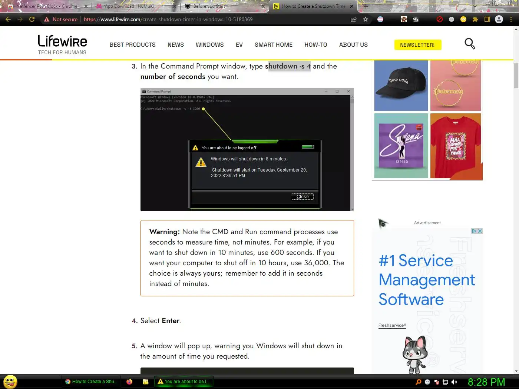Open Chrome three-dot menu
519x389 pixels.
511,19
